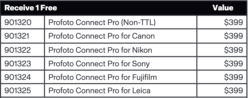248x98 pixels.
Task: Select product code 901323
Action: click(x=18, y=63)
